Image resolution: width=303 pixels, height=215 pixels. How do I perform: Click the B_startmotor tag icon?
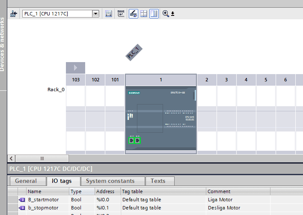click(22, 200)
